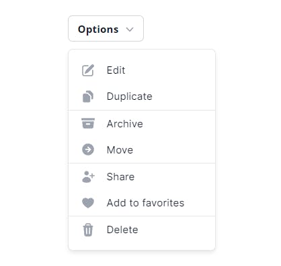This screenshot has height=266, width=281.
Task: Click the bold Options label text
Action: [x=98, y=29]
